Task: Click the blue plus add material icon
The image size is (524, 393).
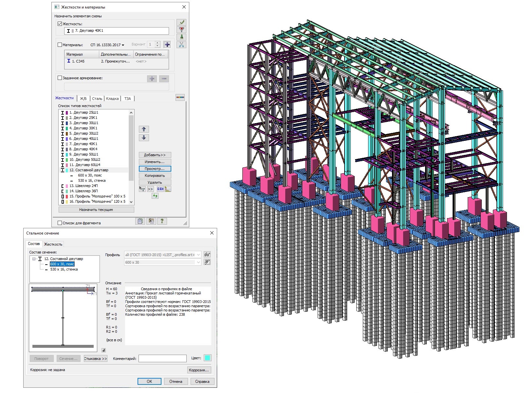Action: pos(167,45)
